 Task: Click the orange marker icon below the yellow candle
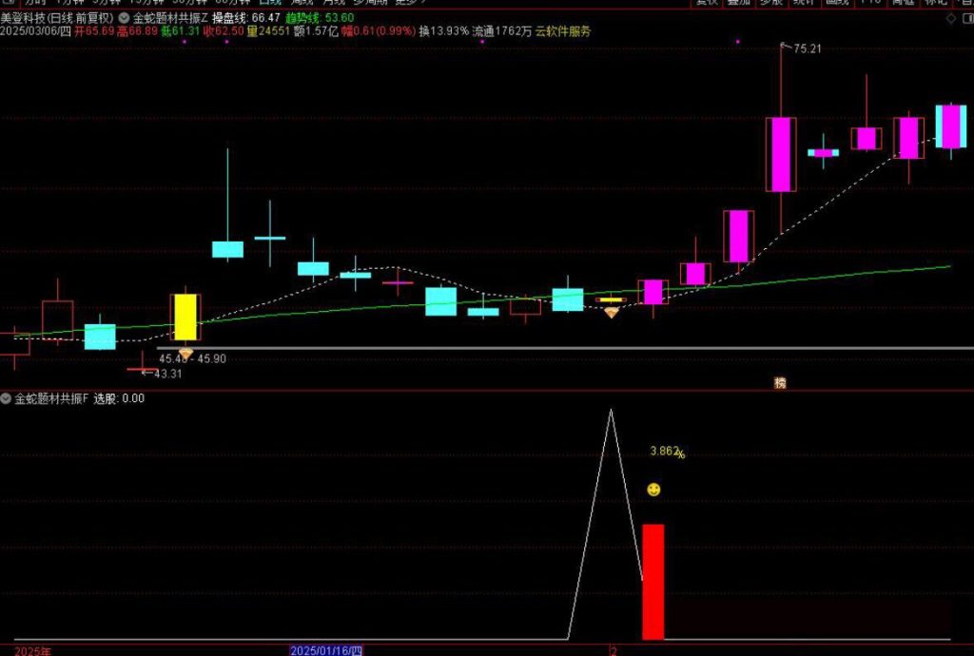185,353
